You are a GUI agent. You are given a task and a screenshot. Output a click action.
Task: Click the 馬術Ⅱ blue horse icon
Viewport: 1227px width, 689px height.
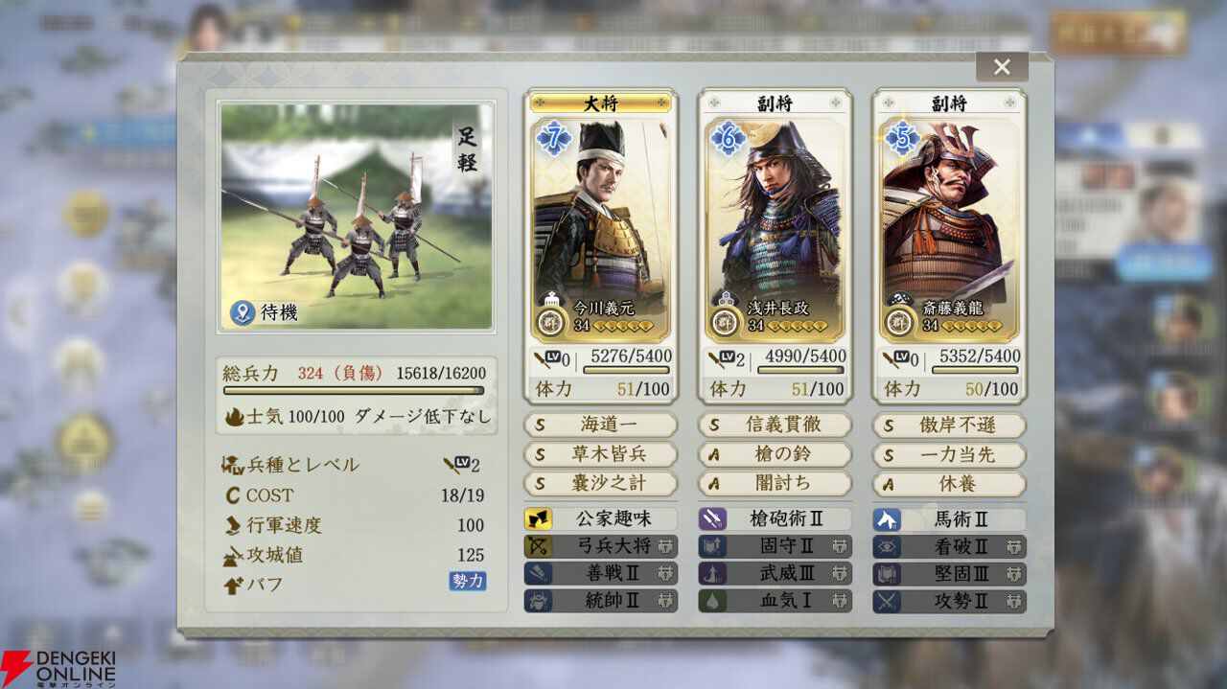[x=887, y=519]
